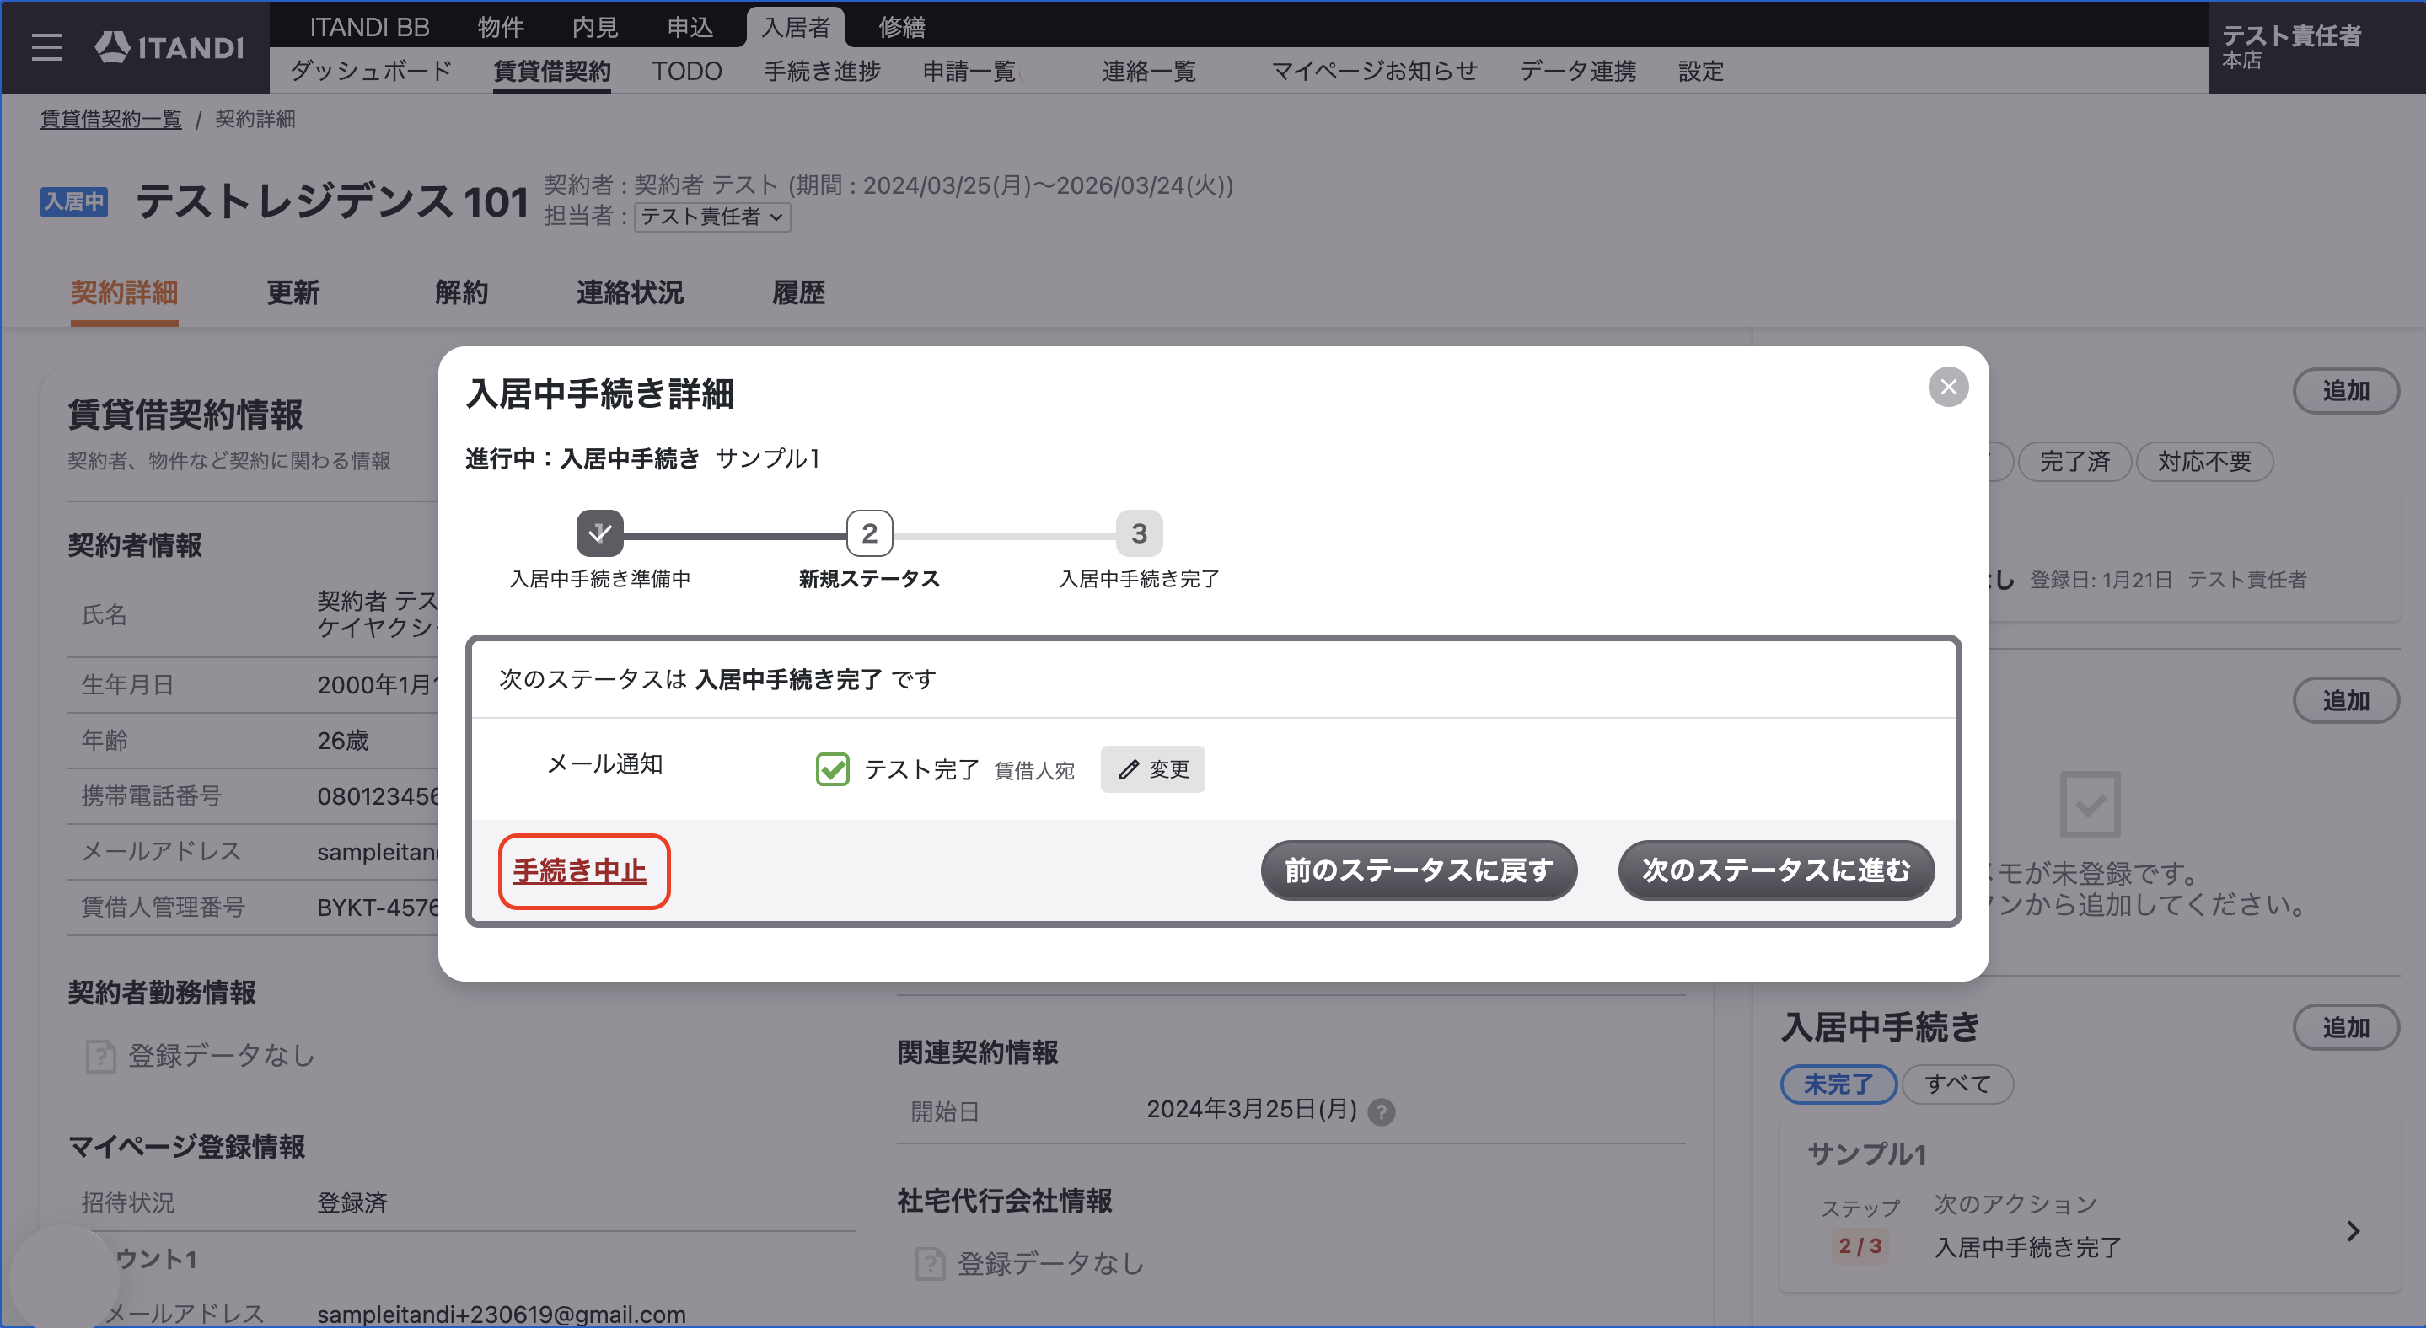Click the ITANDI logo
Viewport: 2426px width, 1328px height.
point(169,47)
